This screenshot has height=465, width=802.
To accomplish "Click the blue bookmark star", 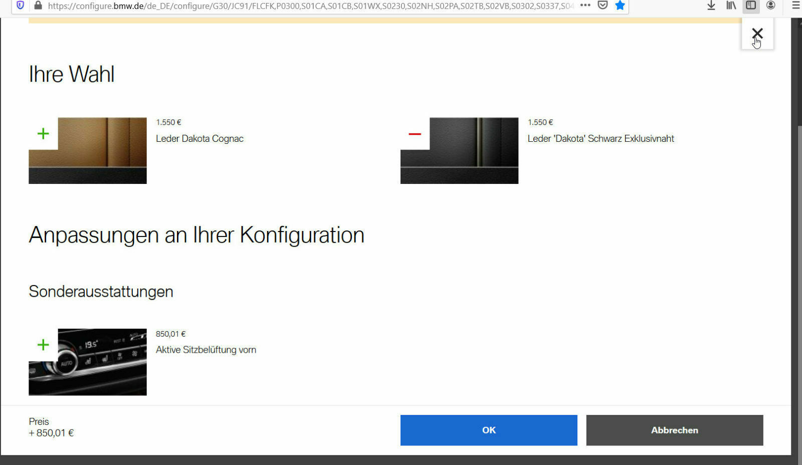I will click(x=620, y=6).
